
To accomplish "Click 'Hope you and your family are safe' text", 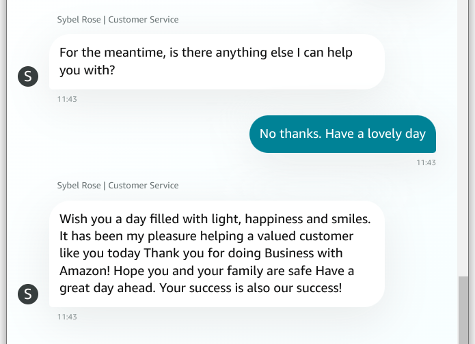I will click(x=213, y=271).
